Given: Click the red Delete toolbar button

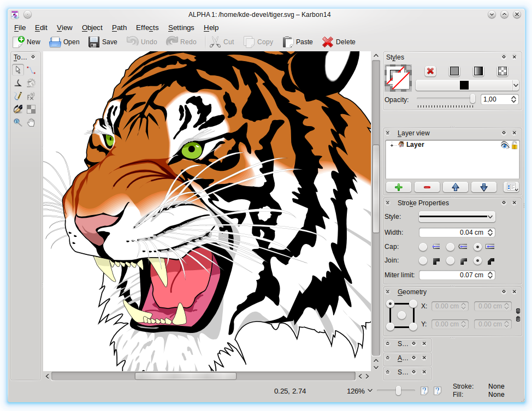Looking at the screenshot, I should pyautogui.click(x=339, y=41).
